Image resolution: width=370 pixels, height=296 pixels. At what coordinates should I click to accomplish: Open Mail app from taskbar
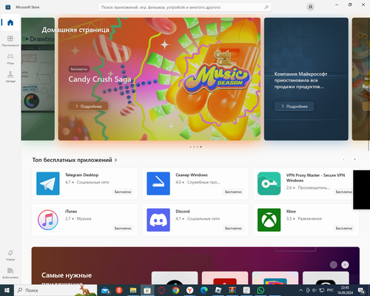[105, 290]
